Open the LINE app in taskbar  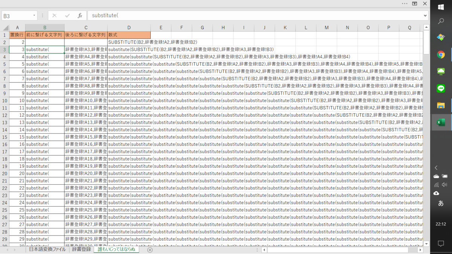(441, 88)
